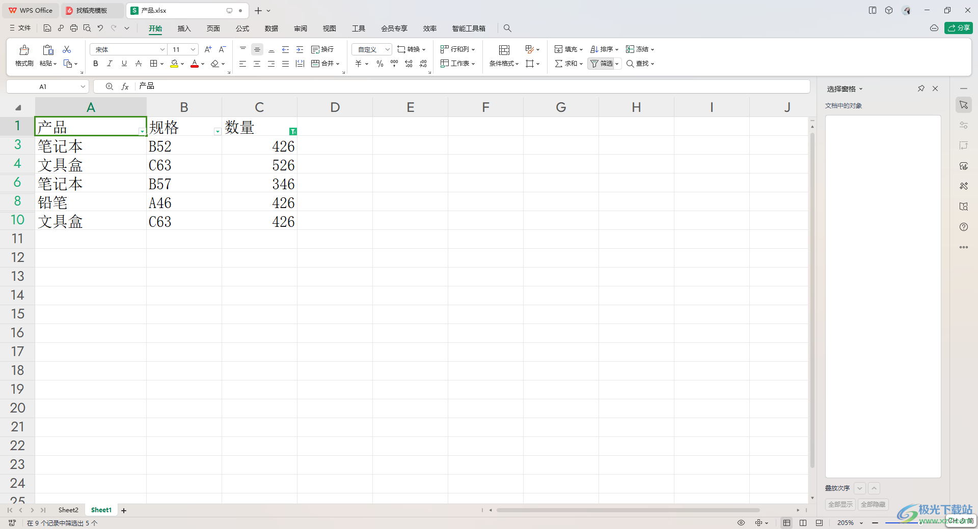Toggle Underline formatting
Image resolution: width=978 pixels, height=529 pixels.
(124, 64)
